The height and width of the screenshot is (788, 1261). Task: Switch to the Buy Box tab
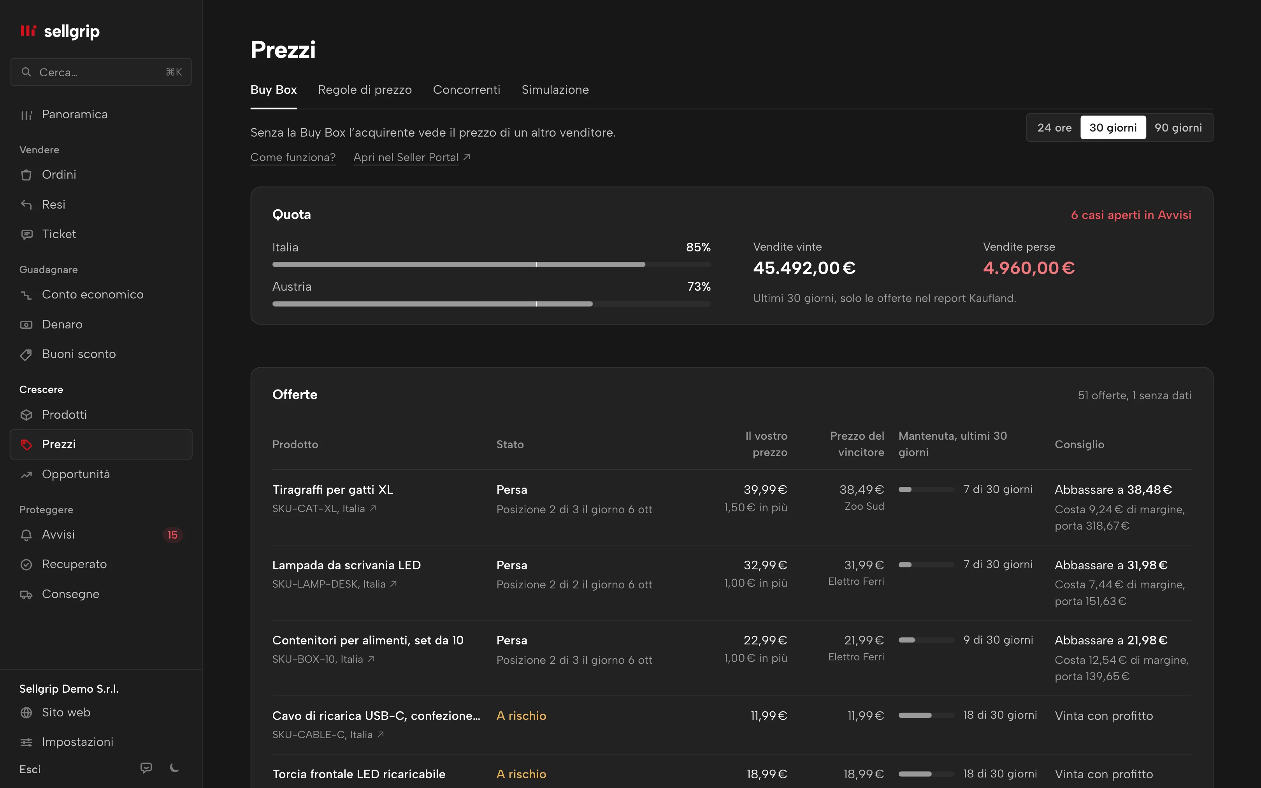274,90
